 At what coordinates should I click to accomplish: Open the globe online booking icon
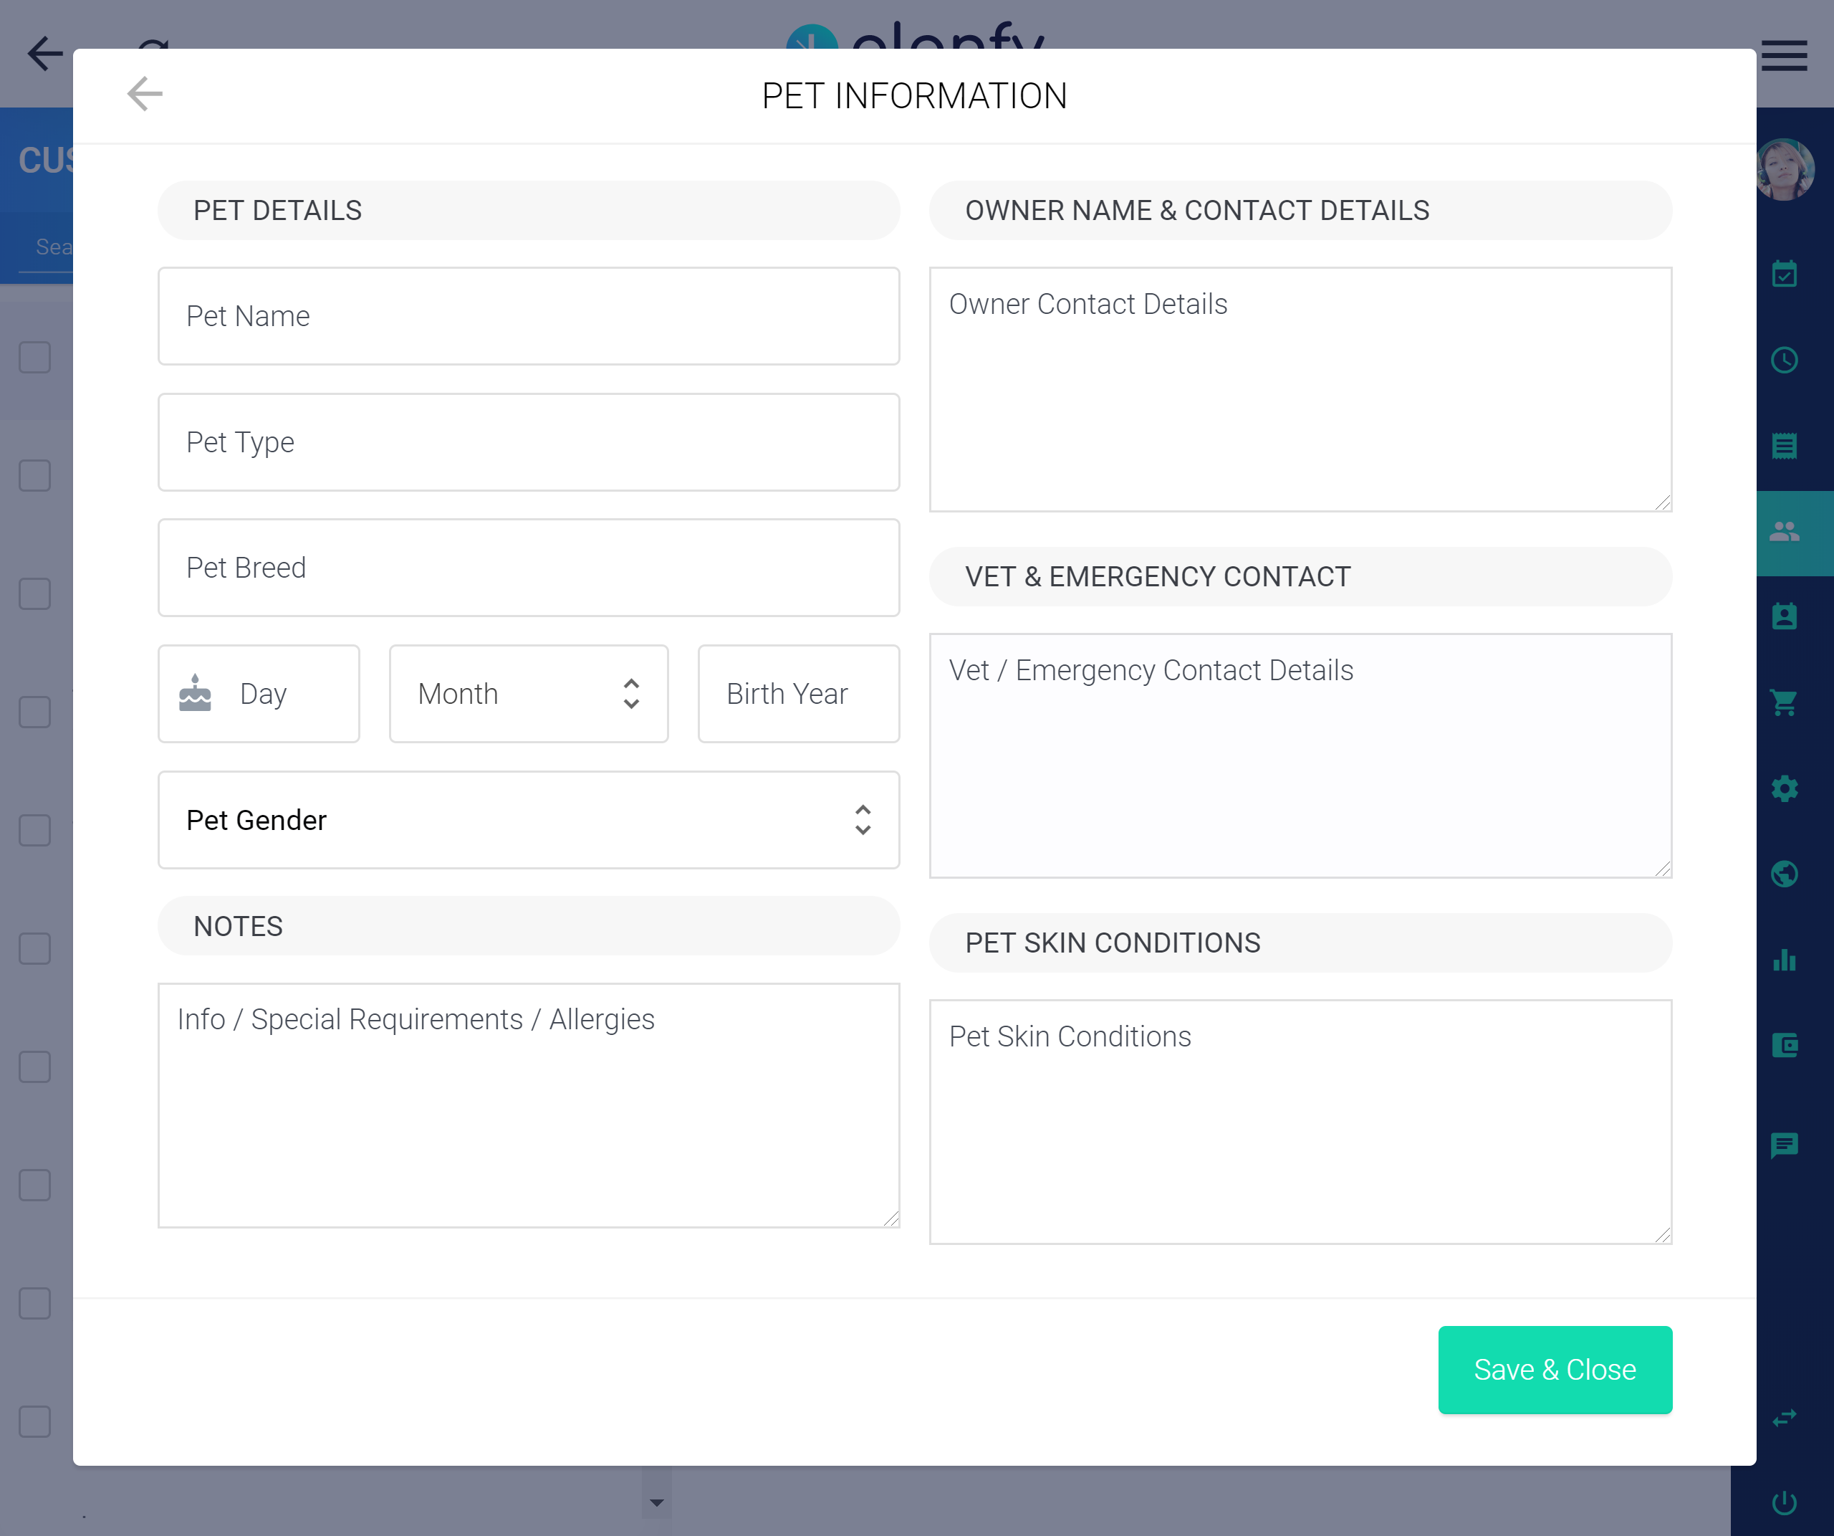[1785, 874]
